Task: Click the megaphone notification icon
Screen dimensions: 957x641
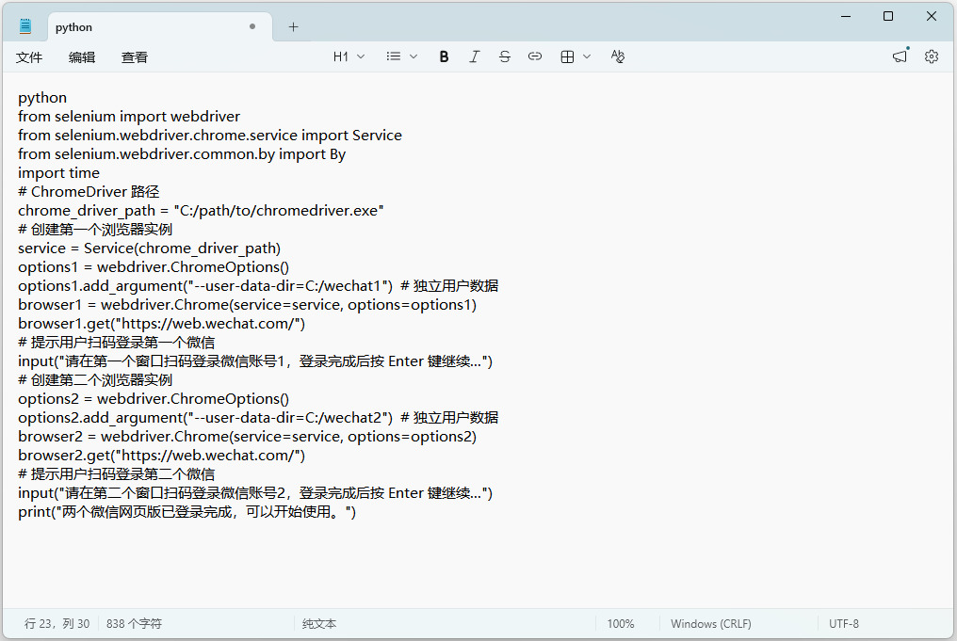Action: [x=900, y=56]
